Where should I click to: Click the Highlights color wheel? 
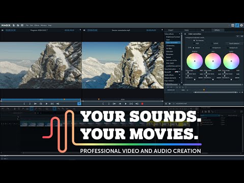[x=231, y=61]
